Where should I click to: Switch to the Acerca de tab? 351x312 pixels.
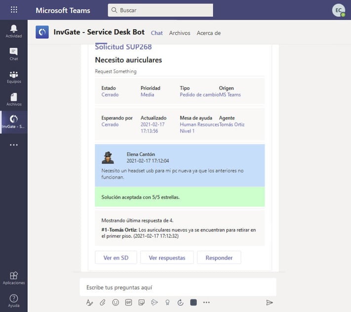(x=209, y=33)
